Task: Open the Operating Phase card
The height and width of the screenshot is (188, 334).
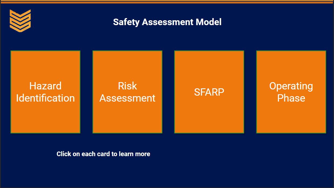Action: pos(291,92)
